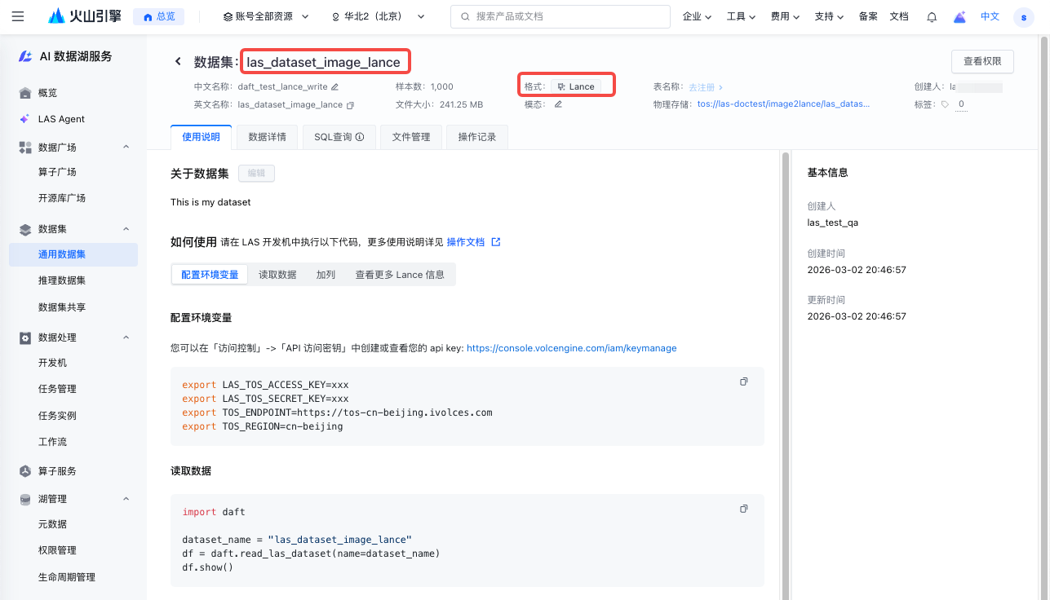Open the notification bell
The width and height of the screenshot is (1050, 600).
coord(932,16)
